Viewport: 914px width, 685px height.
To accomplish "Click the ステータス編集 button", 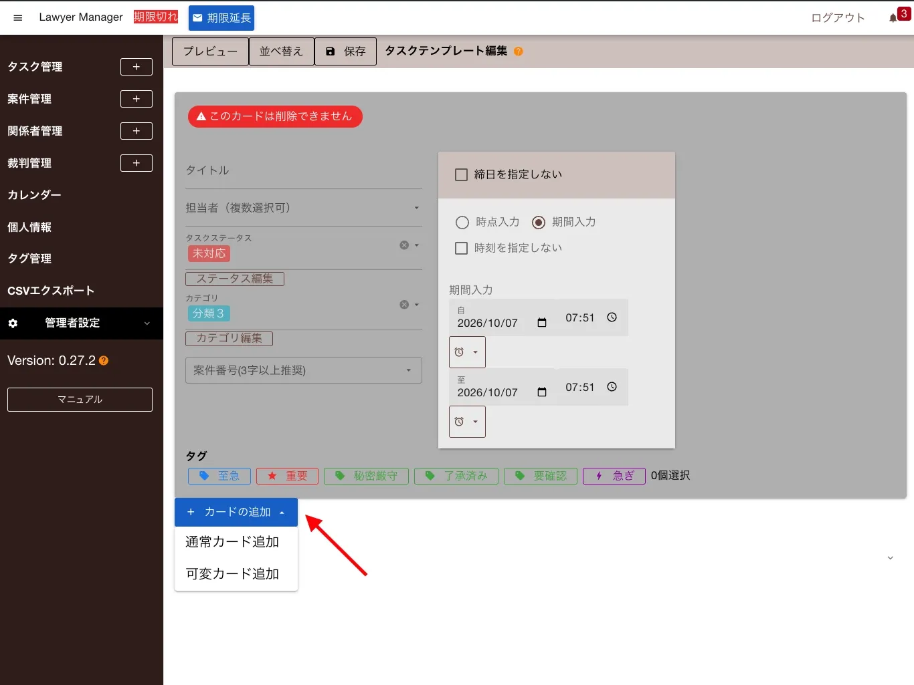I will pos(235,279).
